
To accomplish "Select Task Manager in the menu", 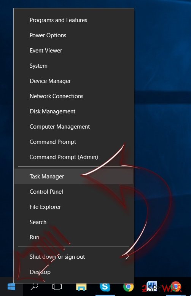I will point(74,176).
